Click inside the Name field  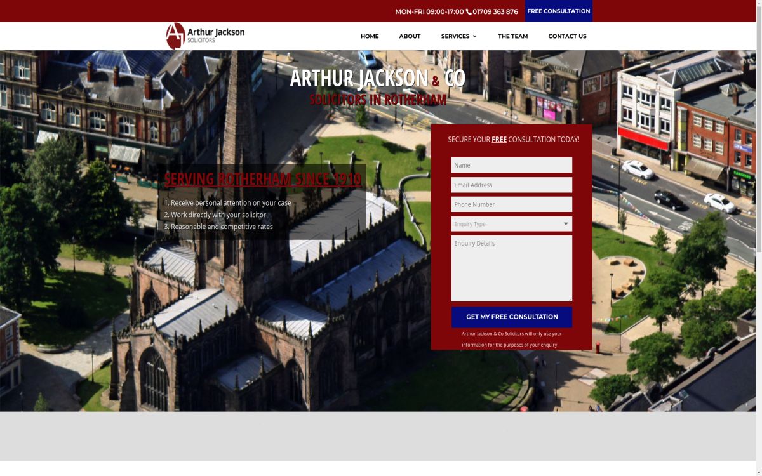(511, 165)
